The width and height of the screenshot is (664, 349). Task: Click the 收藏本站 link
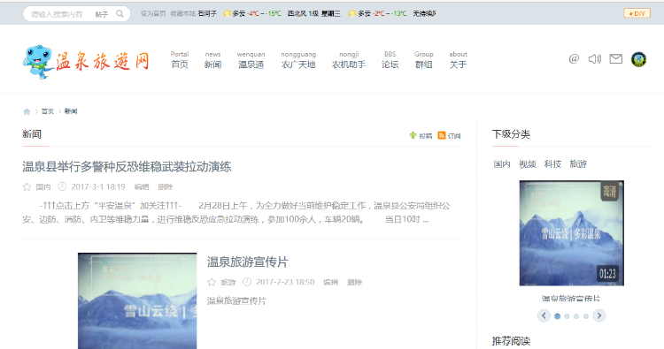182,13
